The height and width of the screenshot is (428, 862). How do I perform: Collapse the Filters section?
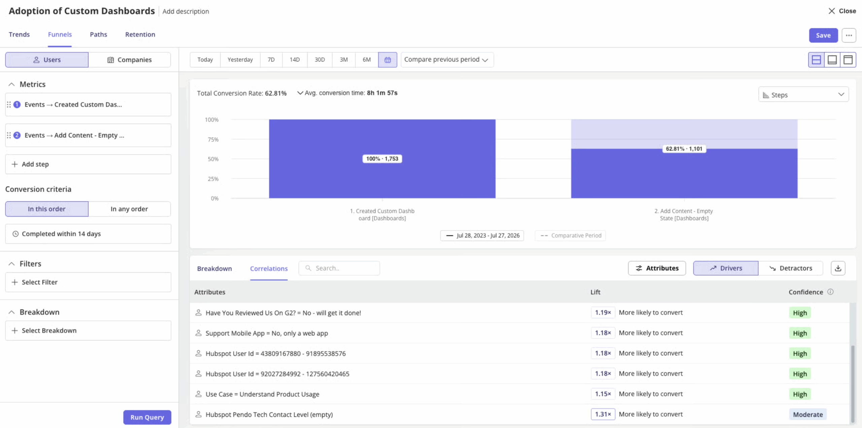tap(11, 264)
